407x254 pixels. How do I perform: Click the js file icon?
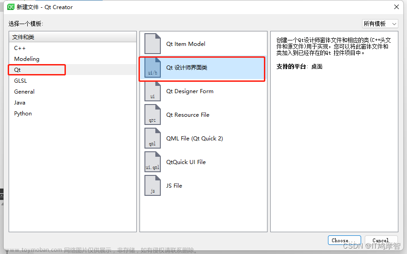(x=152, y=186)
